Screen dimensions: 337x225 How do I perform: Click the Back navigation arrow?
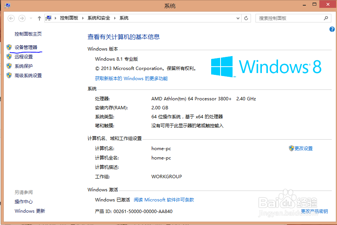point(11,18)
